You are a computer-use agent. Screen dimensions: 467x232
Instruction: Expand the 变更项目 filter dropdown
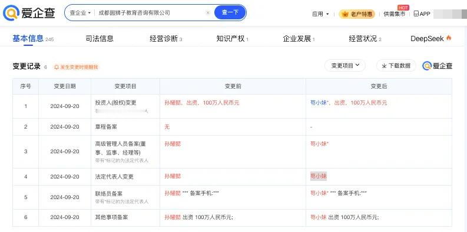tap(345, 65)
